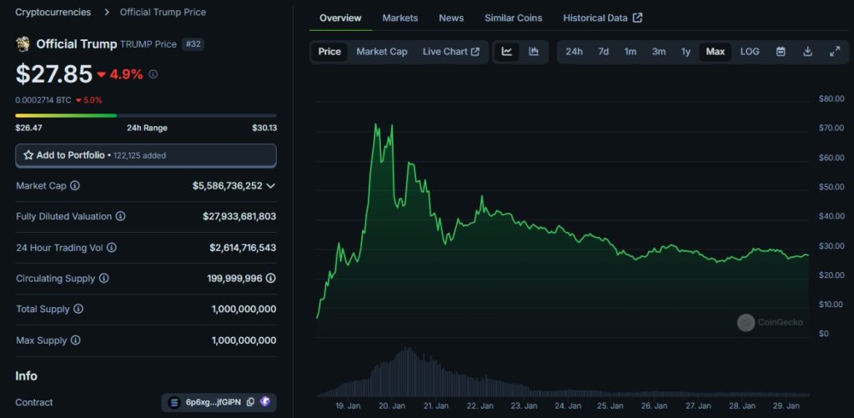Switch to the News tab
Image resolution: width=854 pixels, height=418 pixels.
[x=451, y=18]
